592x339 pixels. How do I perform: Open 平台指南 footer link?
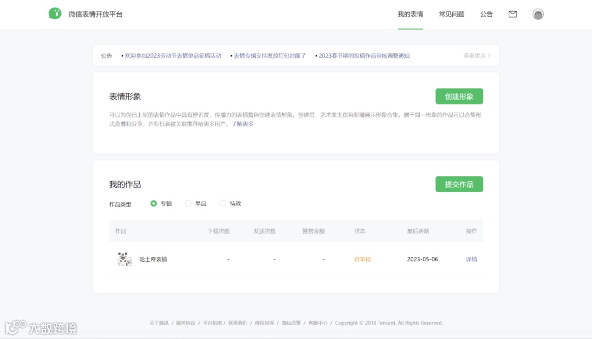tap(212, 323)
